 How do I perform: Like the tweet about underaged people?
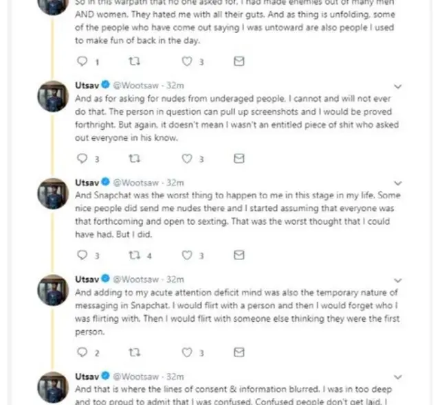(x=187, y=159)
